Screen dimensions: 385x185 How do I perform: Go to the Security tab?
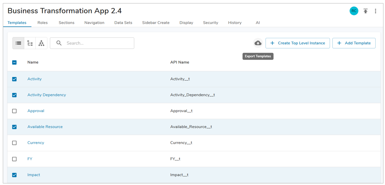tap(211, 23)
